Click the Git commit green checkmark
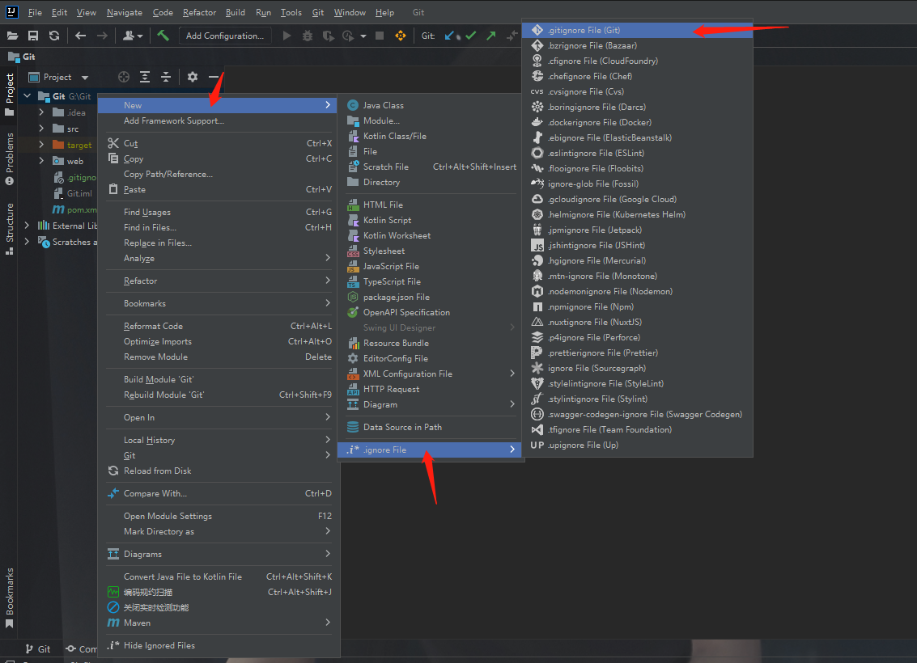917x663 pixels. pyautogui.click(x=471, y=36)
